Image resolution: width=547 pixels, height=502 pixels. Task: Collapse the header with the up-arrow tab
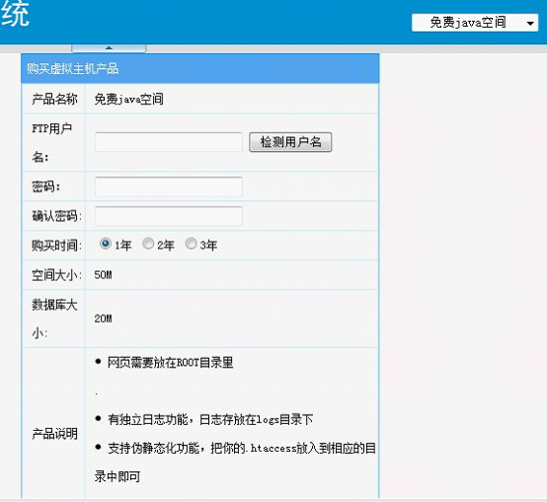coord(109,48)
